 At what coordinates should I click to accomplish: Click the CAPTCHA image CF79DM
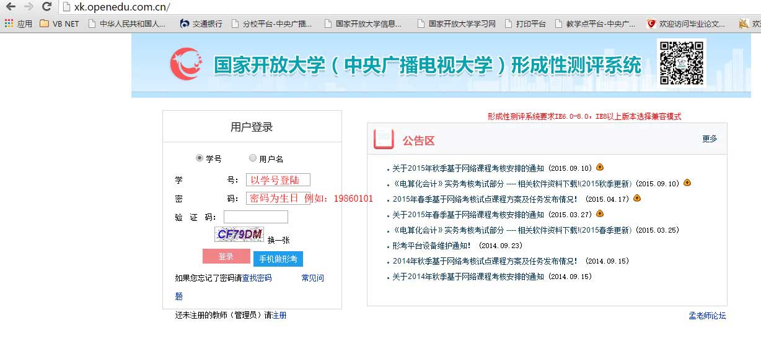[239, 234]
